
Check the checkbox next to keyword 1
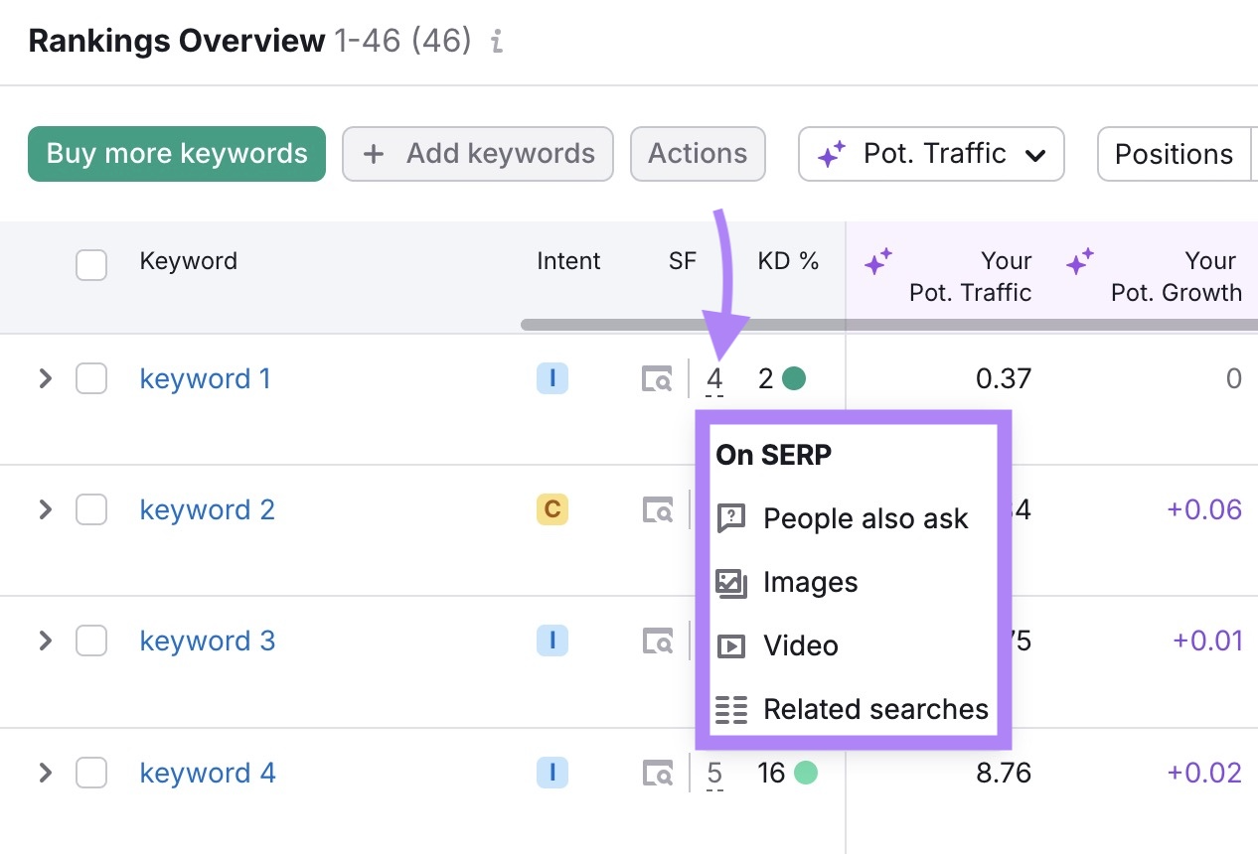90,378
